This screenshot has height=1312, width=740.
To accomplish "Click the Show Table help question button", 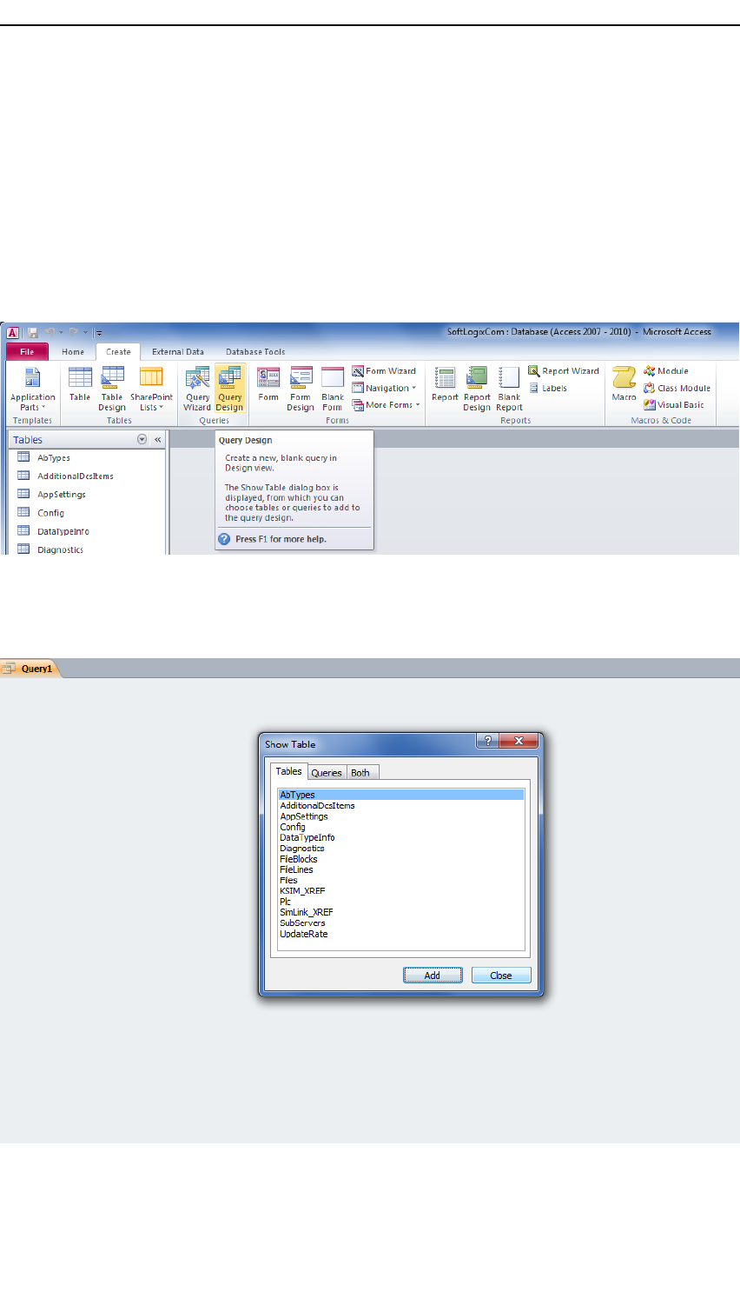I will [x=487, y=741].
